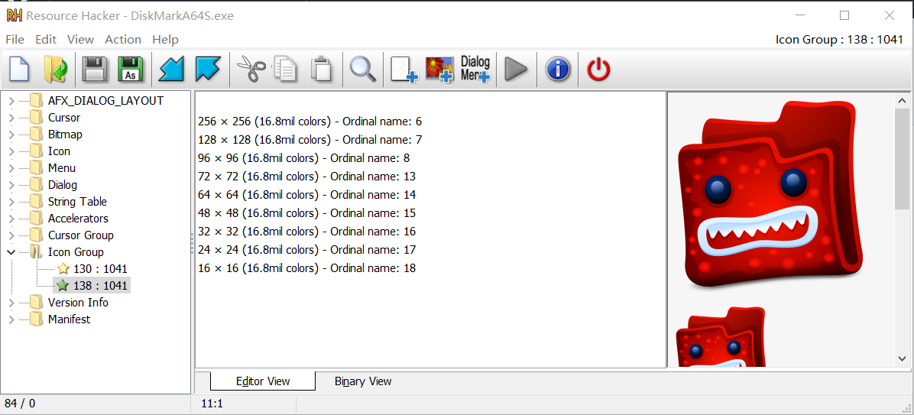Expand the Dialog tree node

(11, 186)
